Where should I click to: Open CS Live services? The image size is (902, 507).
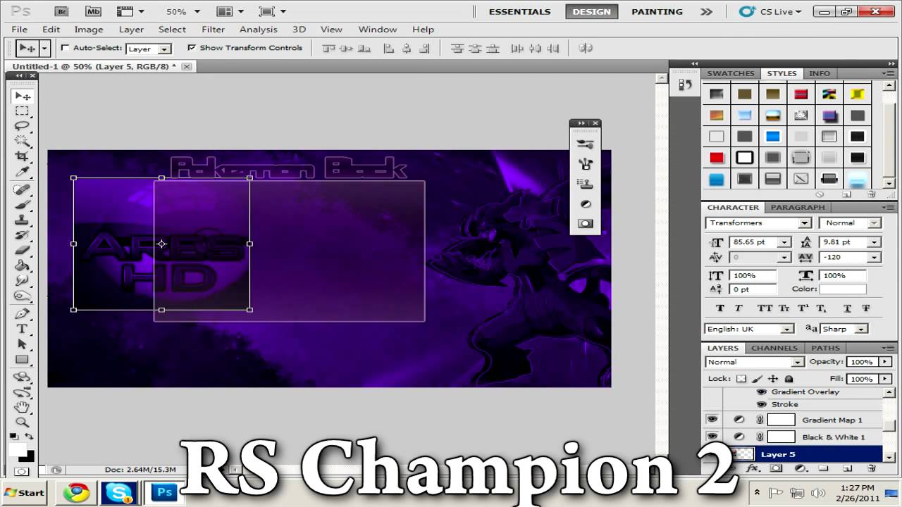(x=770, y=12)
